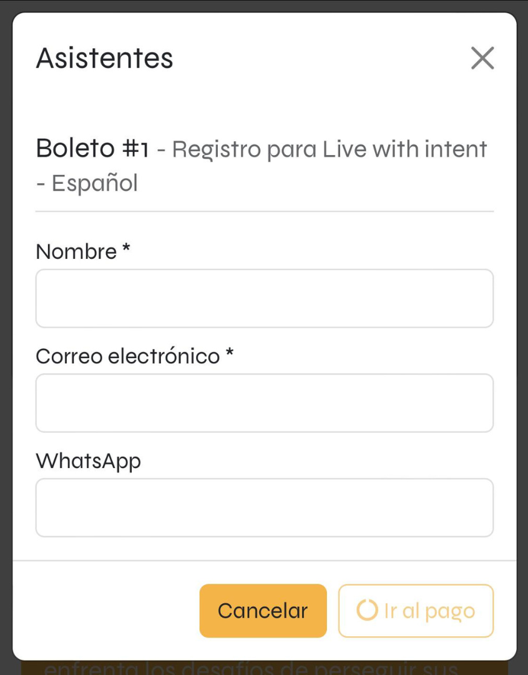
Task: Click the Correo electrónico field label
Action: pos(128,356)
